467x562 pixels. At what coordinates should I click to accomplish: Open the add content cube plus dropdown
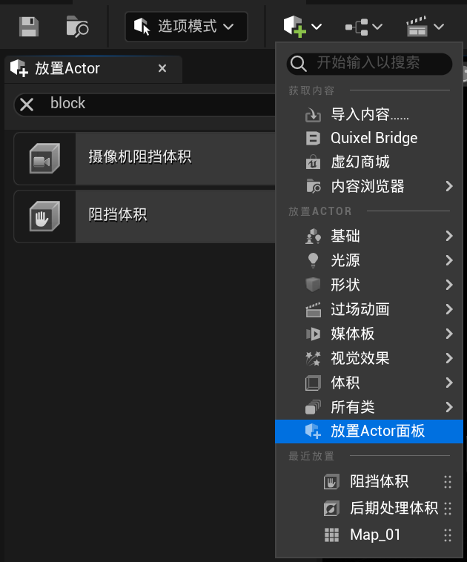point(302,26)
